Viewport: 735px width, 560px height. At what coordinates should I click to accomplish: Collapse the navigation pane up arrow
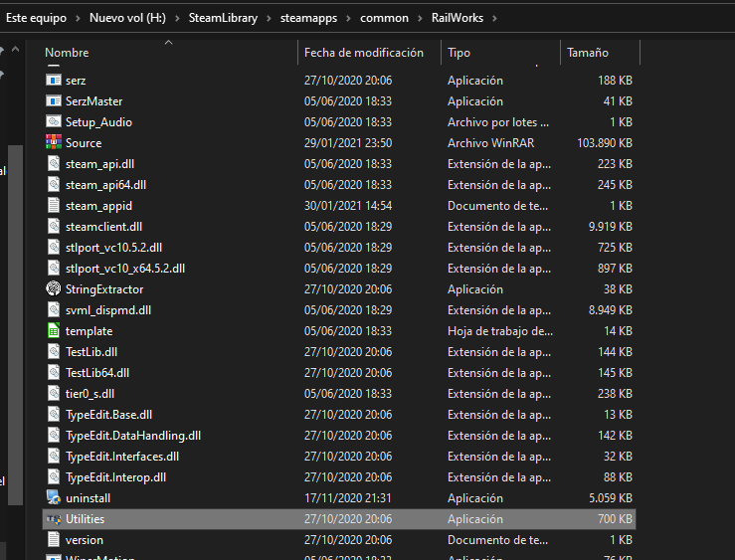[16, 49]
